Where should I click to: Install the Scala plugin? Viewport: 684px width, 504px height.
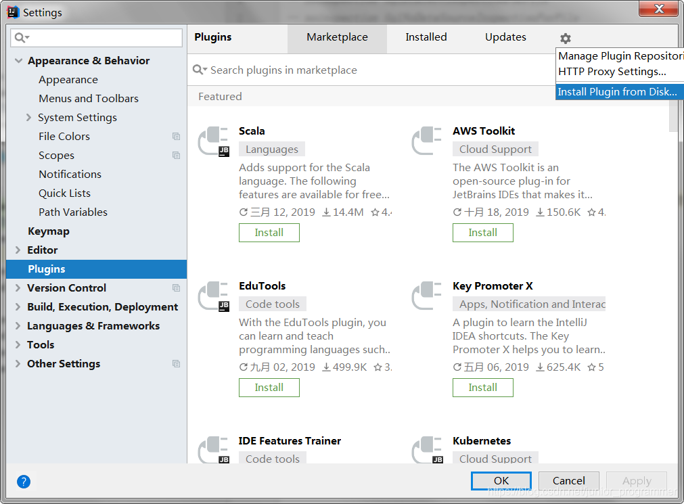tap(269, 233)
